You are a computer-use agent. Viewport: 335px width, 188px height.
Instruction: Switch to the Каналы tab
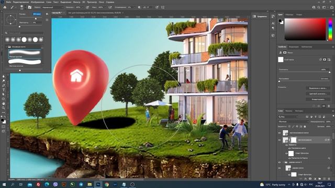[288, 111]
